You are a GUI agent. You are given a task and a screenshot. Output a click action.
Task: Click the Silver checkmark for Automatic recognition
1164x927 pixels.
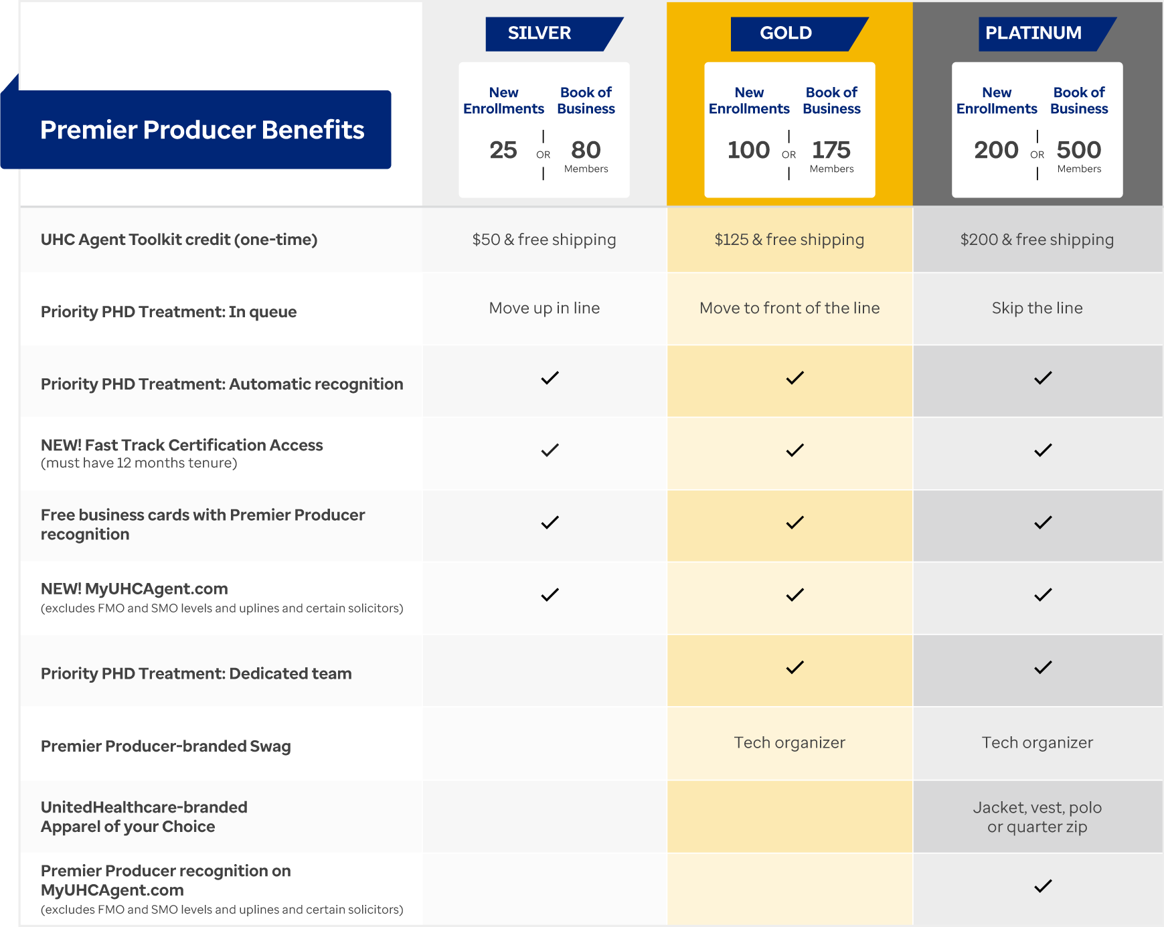[x=550, y=378]
